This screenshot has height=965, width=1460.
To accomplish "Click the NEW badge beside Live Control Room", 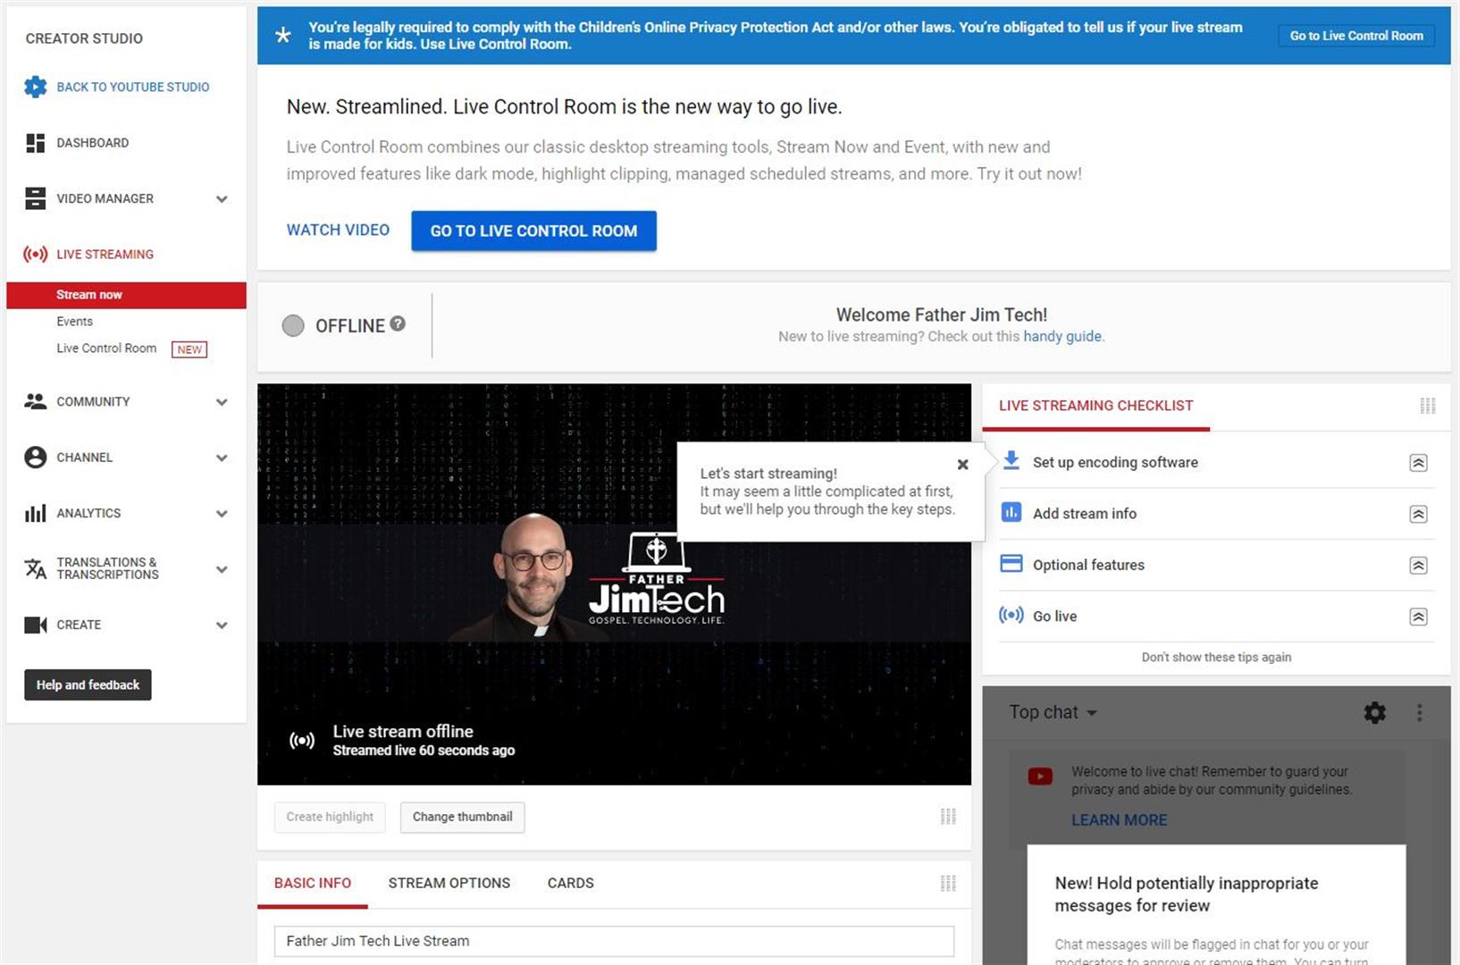I will point(189,349).
